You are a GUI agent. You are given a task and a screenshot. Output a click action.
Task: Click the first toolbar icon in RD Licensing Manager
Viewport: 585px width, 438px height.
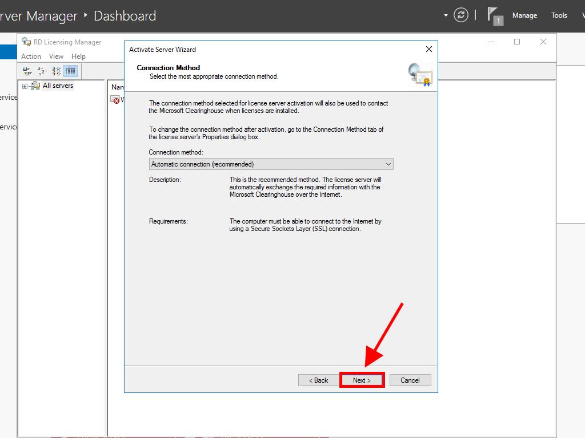click(26, 71)
